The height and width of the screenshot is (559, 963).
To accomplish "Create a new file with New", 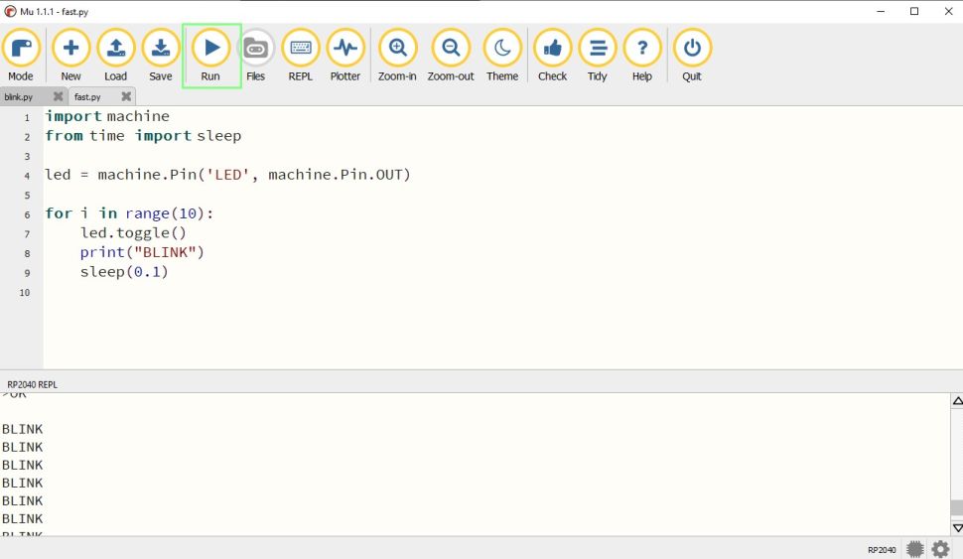I will (70, 56).
